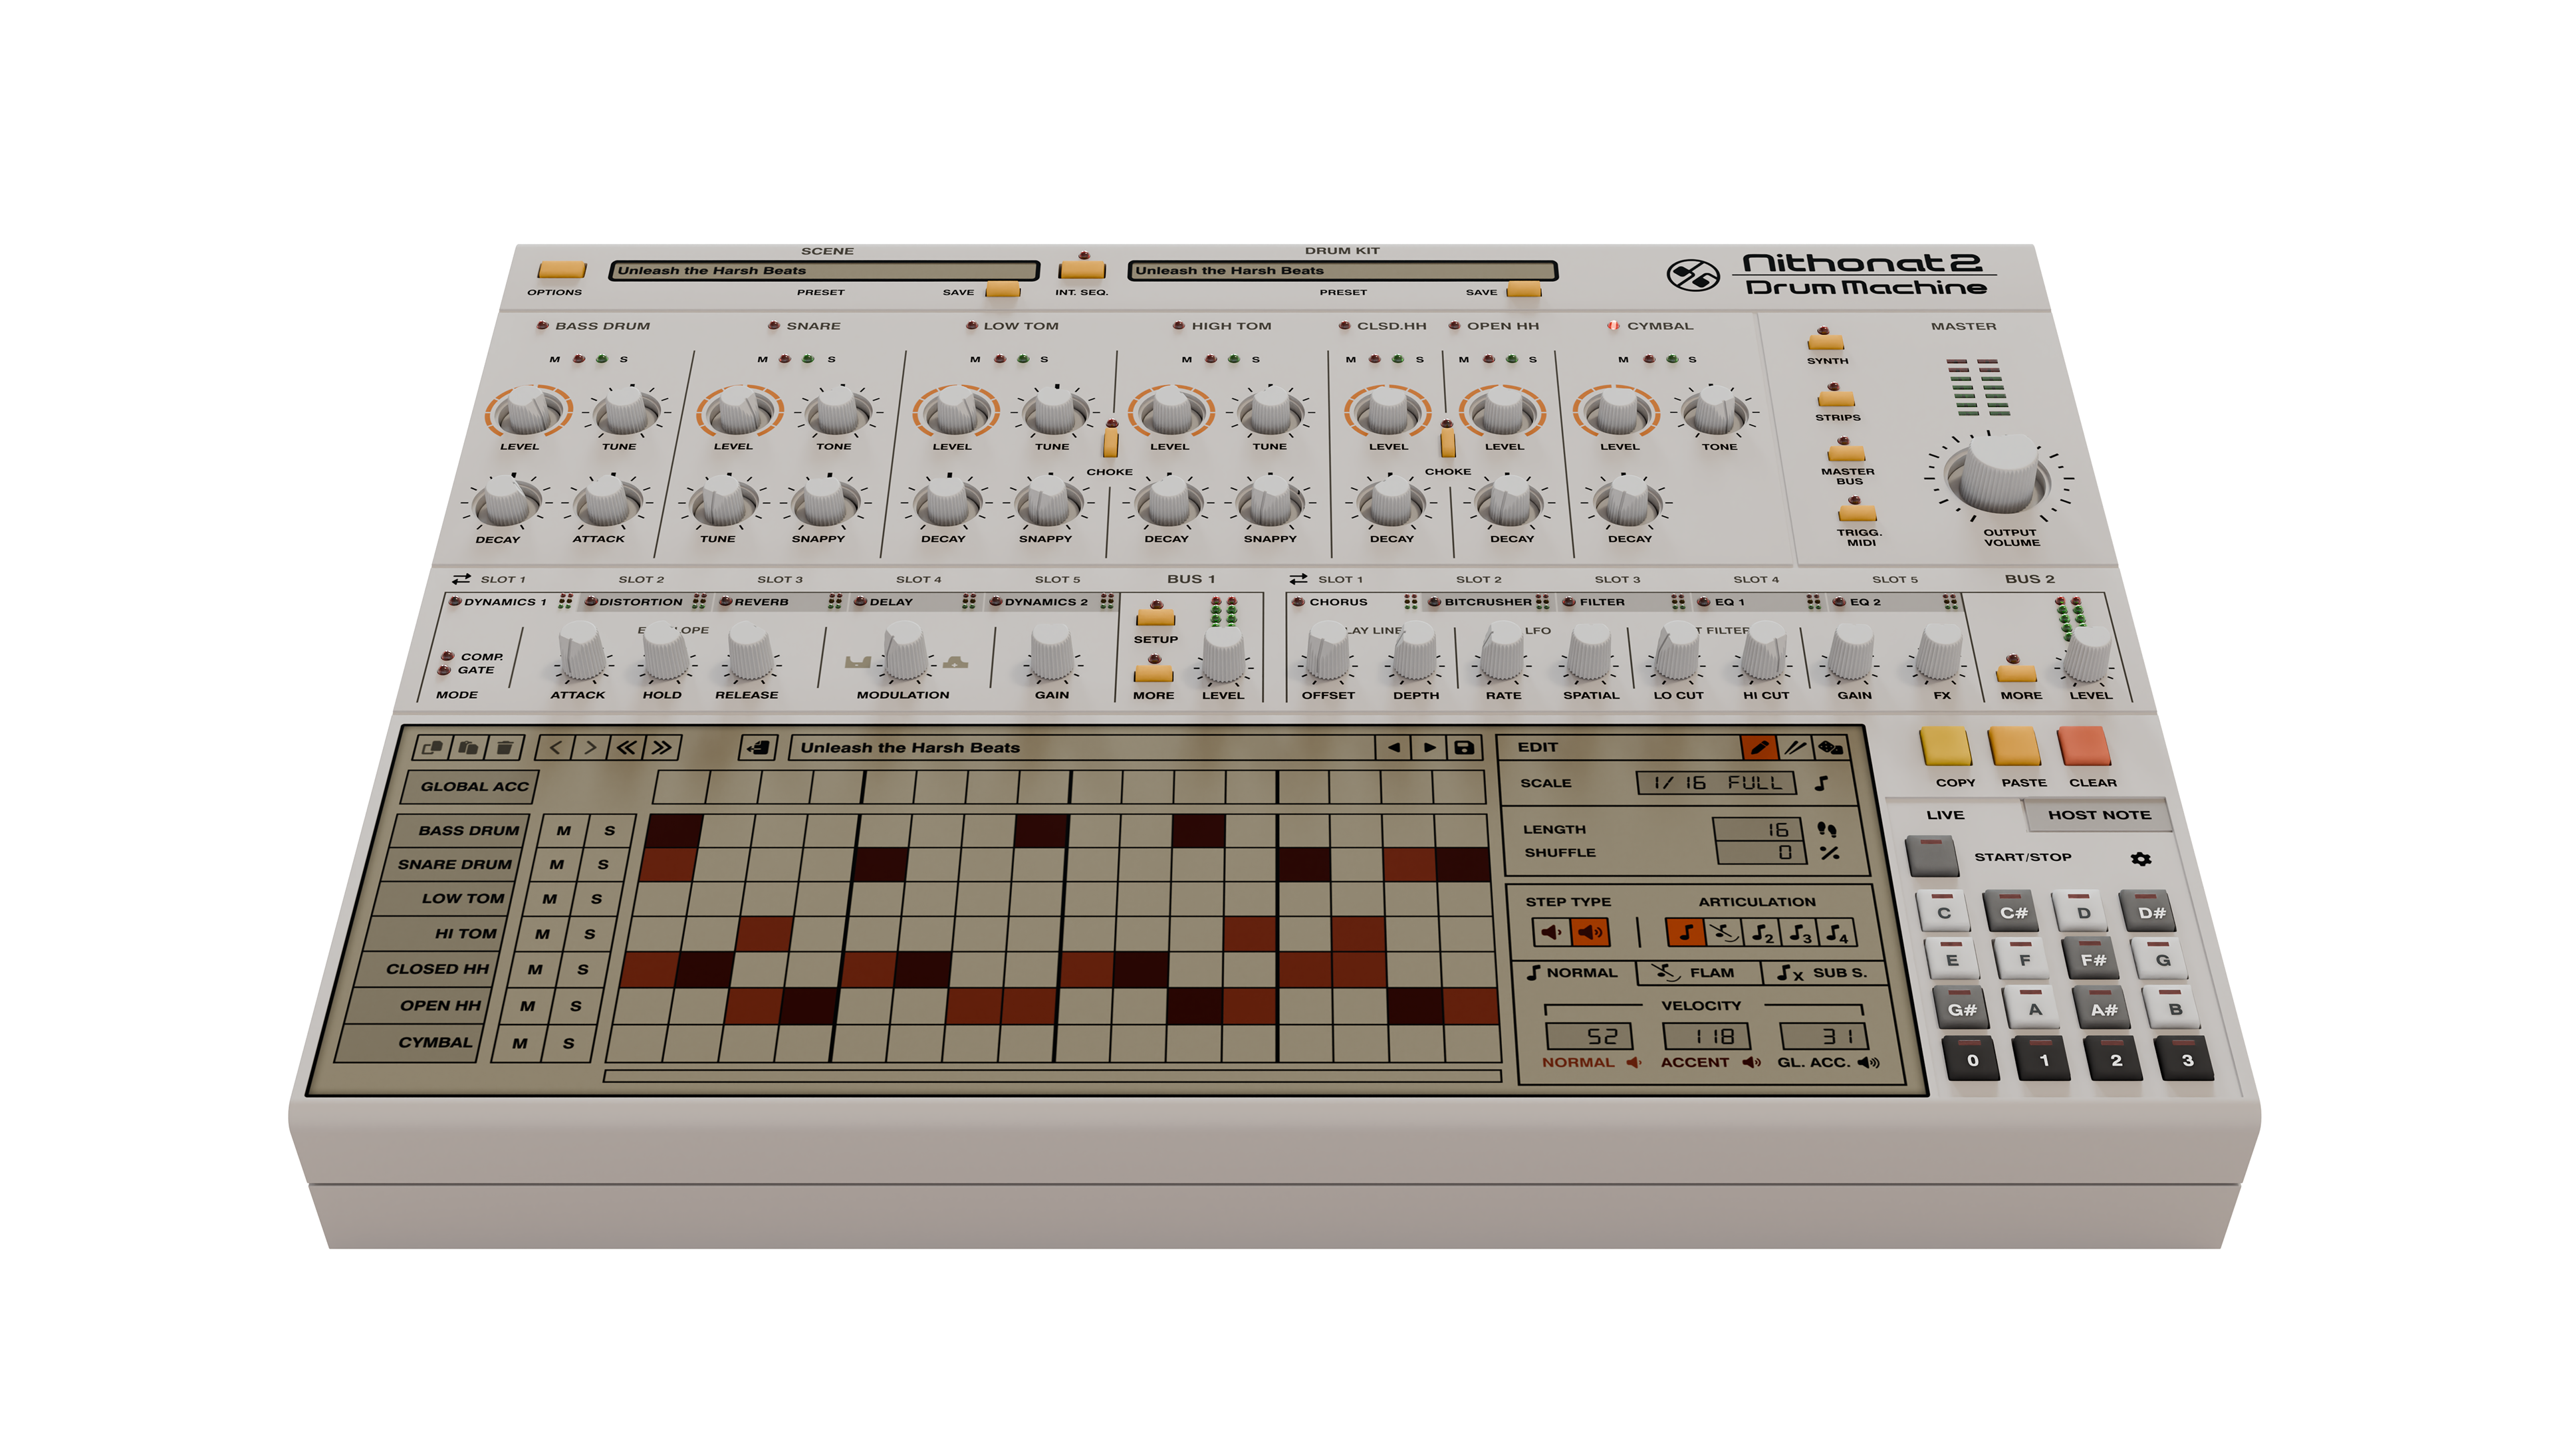Click the swap arrows icon by Bus 1 Slot 1
The image size is (2553, 1456).
pyautogui.click(x=461, y=579)
